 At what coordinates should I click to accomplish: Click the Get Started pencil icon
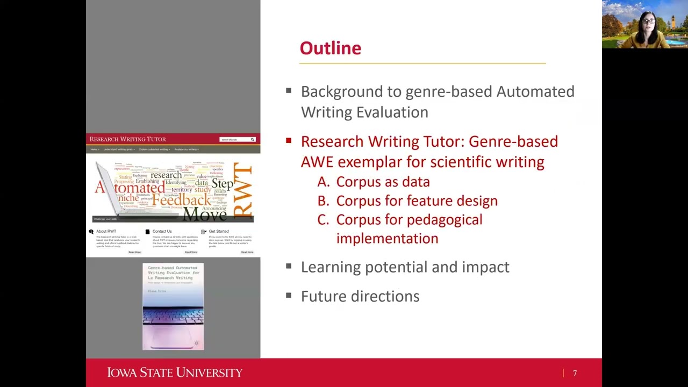click(204, 232)
